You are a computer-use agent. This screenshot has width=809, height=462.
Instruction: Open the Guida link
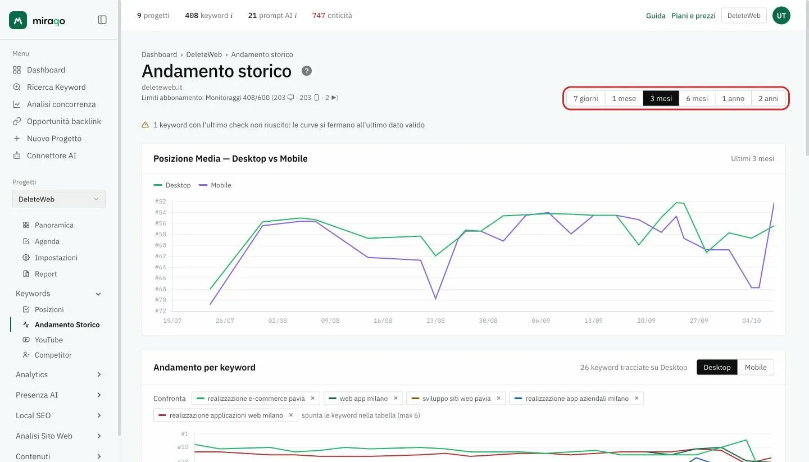pos(656,16)
